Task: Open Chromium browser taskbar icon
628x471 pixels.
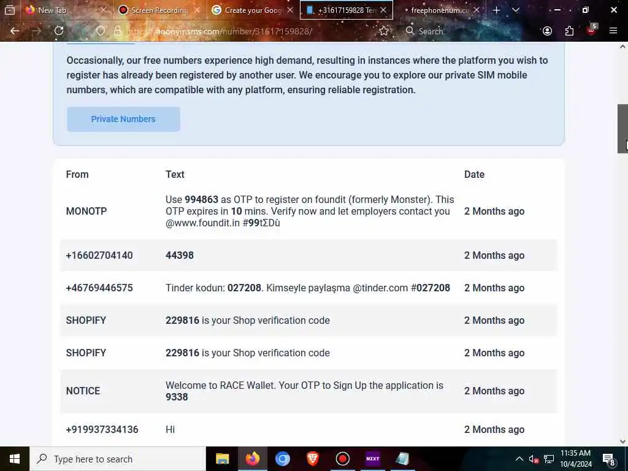Action: coord(282,459)
